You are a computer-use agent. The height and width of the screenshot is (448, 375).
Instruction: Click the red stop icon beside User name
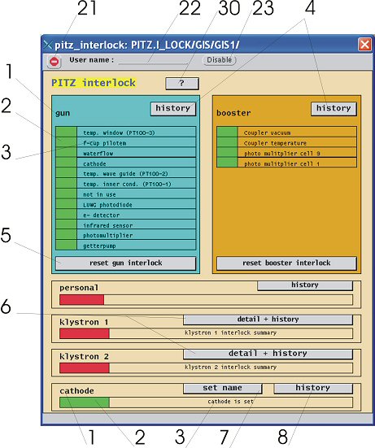click(x=54, y=61)
